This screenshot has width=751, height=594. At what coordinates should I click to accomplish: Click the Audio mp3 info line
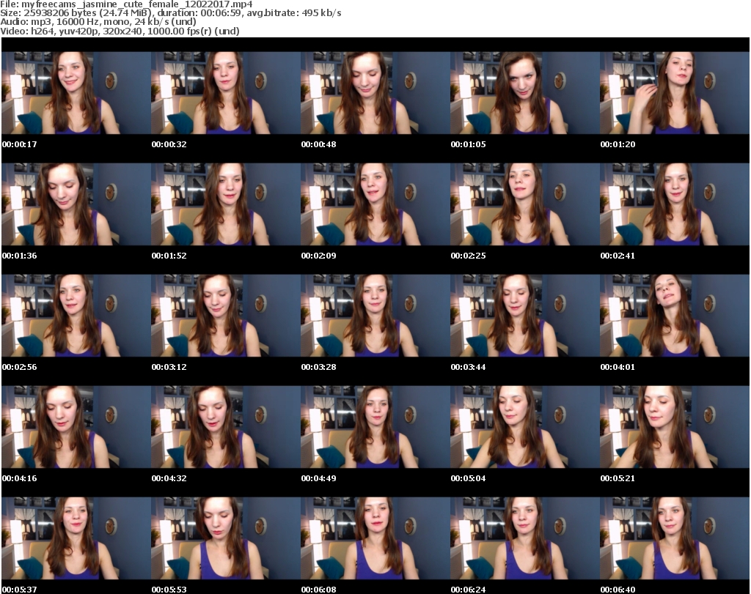98,22
